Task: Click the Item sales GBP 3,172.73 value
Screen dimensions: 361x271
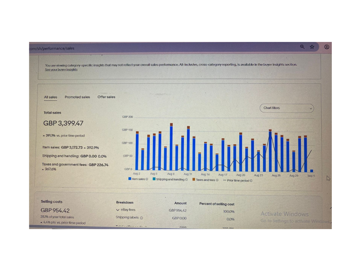Action: coord(71,147)
